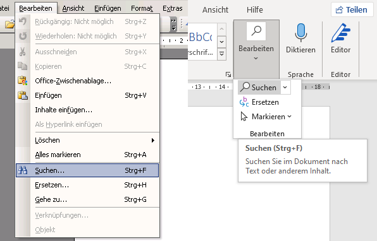Click greyed Objekt entry
Screen dimensions: 377x241
87,230
